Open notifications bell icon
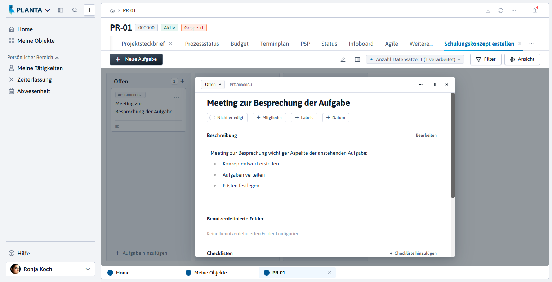Screen dimensions: 552x282 click(534, 10)
